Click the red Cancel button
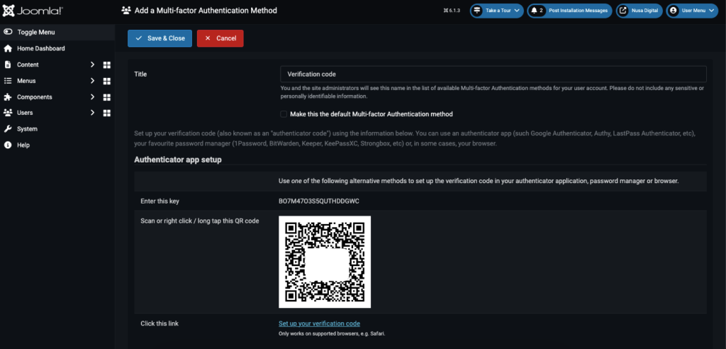Image resolution: width=726 pixels, height=349 pixels. (x=220, y=38)
